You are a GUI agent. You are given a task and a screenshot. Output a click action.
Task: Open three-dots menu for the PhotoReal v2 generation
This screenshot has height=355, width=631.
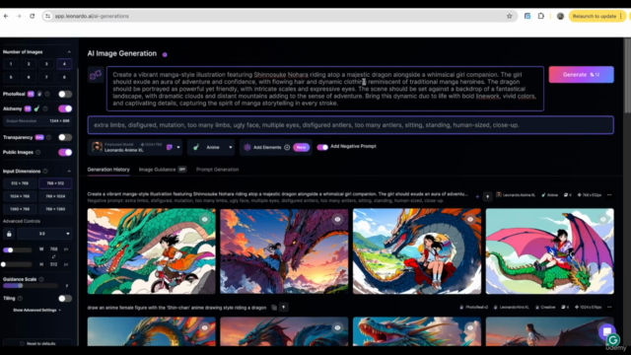pyautogui.click(x=609, y=307)
